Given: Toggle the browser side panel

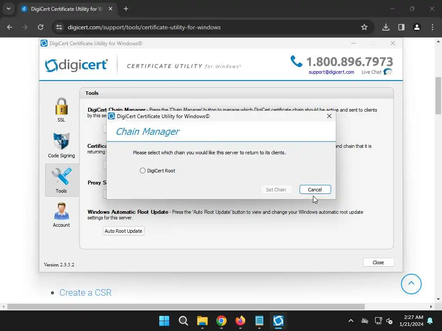Looking at the screenshot, I should 401,27.
